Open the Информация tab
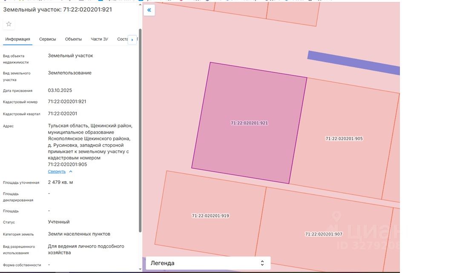457x273 pixels. pos(17,39)
